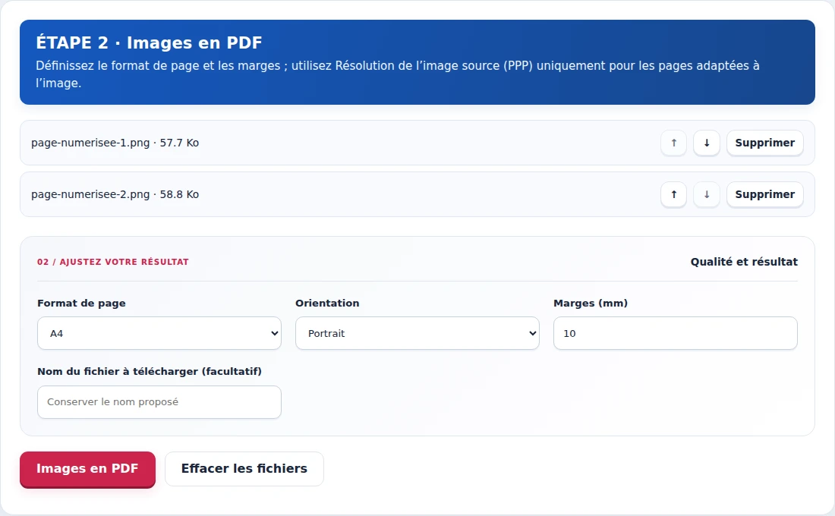
Task: Click the ÉTAPE 2 · Images en PDF title
Action: click(x=149, y=42)
